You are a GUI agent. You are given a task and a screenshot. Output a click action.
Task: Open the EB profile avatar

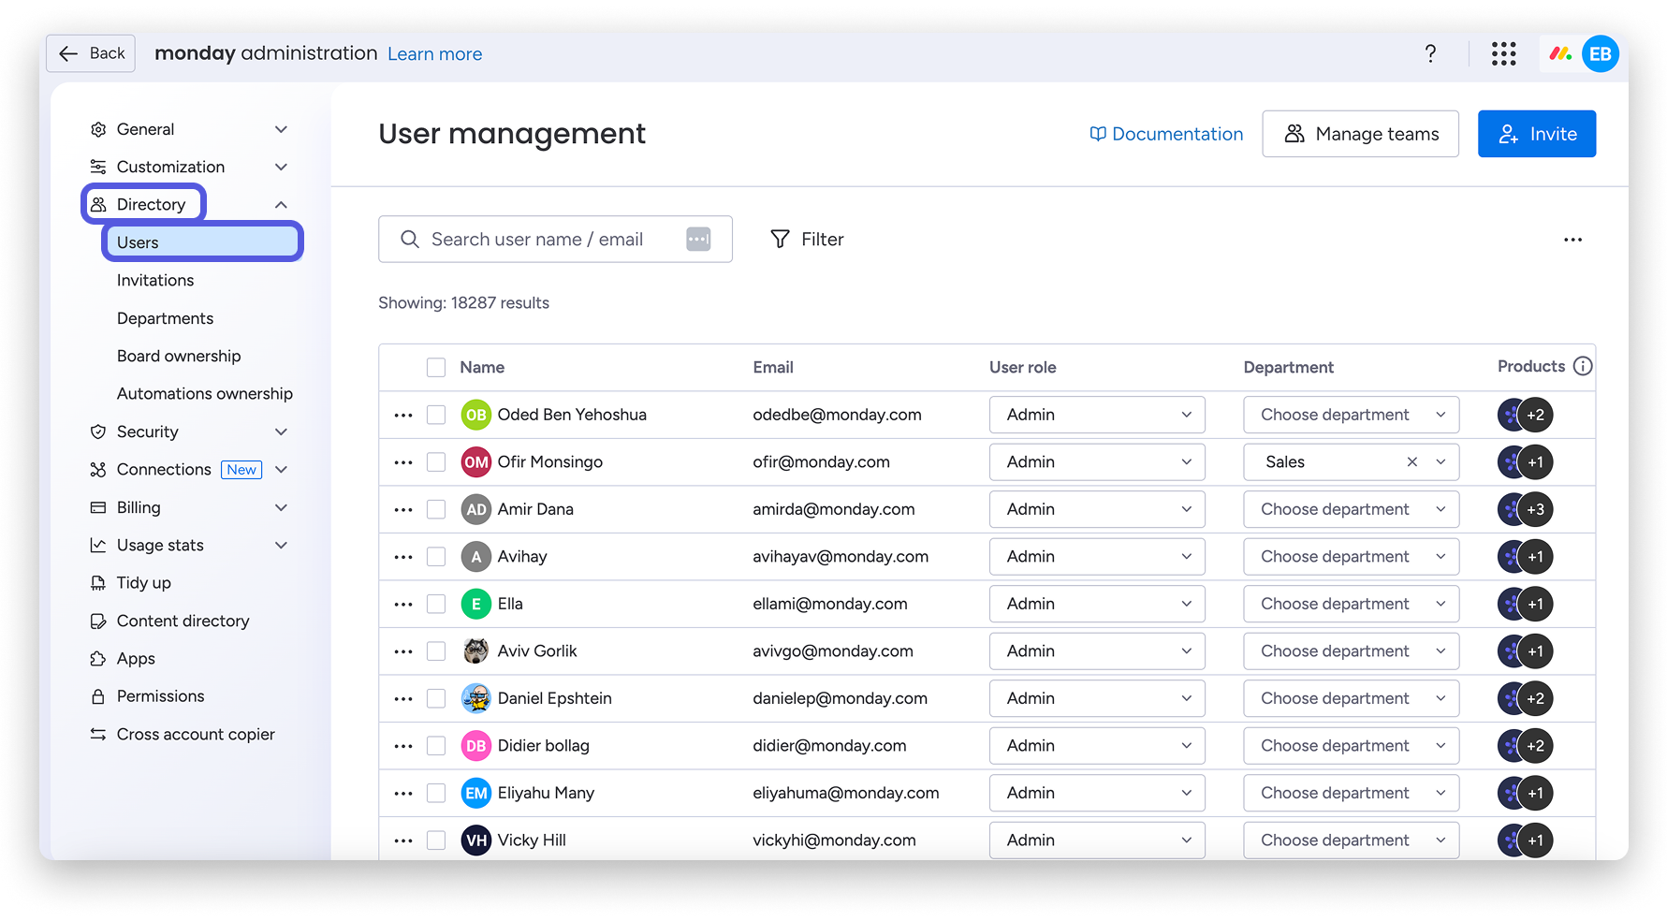1600,54
